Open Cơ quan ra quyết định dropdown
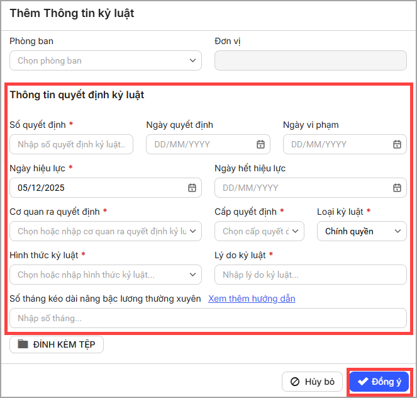Image resolution: width=417 pixels, height=398 pixels. click(x=192, y=231)
